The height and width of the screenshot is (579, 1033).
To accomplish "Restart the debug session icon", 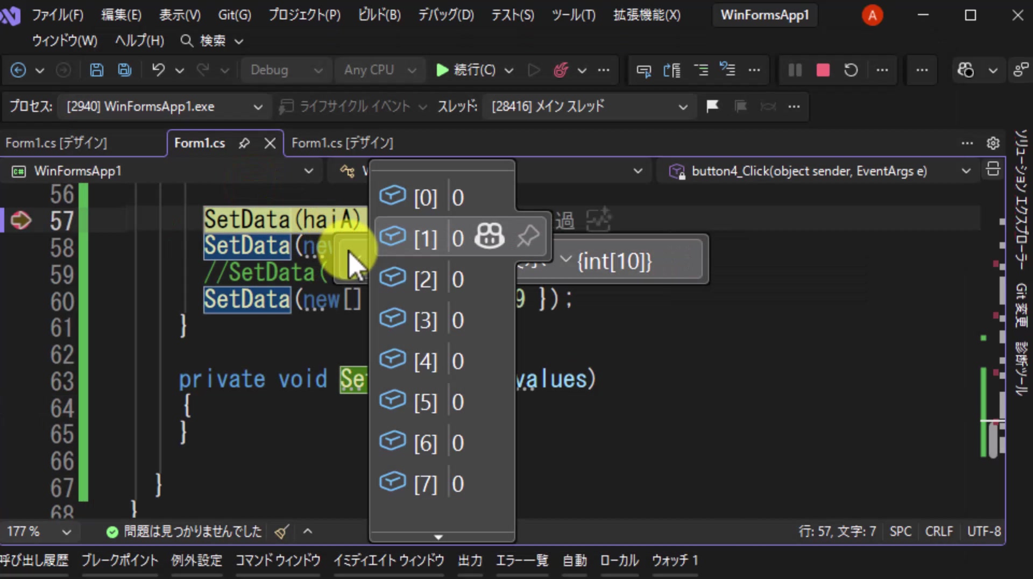I will coord(851,70).
